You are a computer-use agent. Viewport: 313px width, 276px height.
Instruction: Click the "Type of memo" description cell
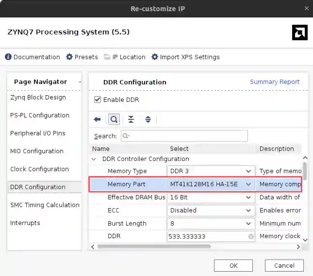(x=280, y=171)
